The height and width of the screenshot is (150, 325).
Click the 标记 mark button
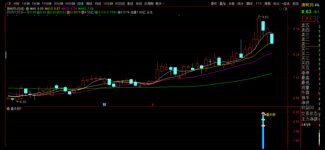coord(276,4)
